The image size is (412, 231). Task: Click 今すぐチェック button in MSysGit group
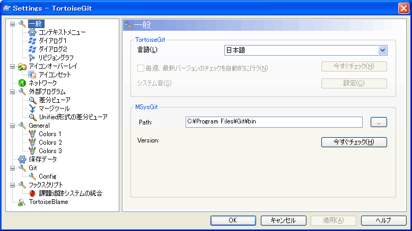pos(354,142)
